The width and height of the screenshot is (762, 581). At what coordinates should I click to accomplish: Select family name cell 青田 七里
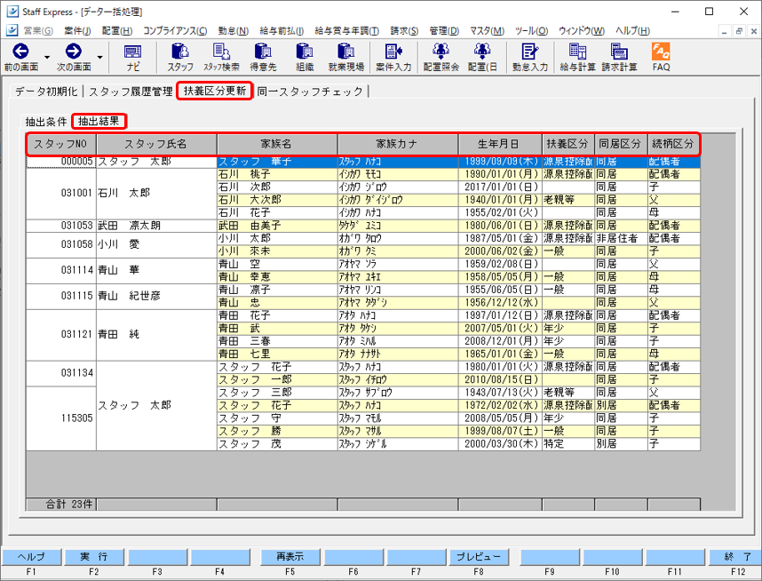coord(277,354)
